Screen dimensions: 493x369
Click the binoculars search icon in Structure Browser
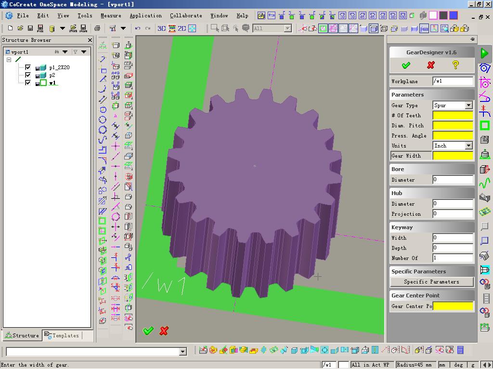[57, 52]
